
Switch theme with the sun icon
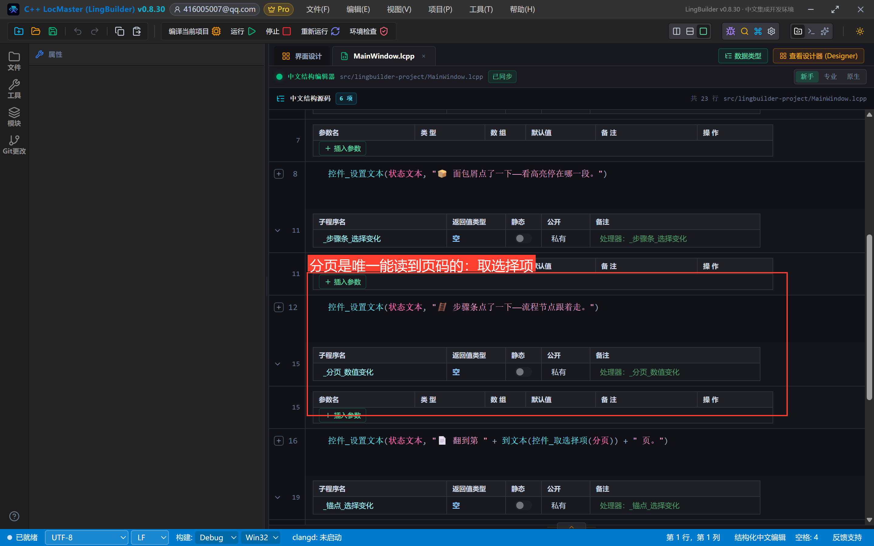(x=860, y=32)
